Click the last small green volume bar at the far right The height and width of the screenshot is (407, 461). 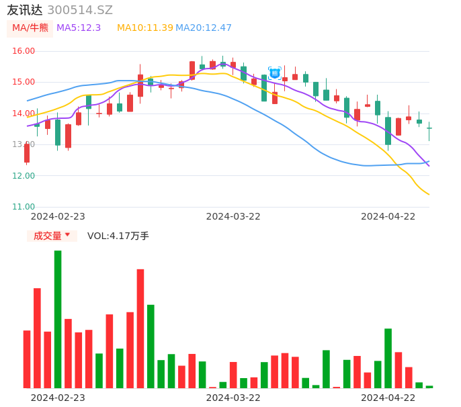pos(429,387)
